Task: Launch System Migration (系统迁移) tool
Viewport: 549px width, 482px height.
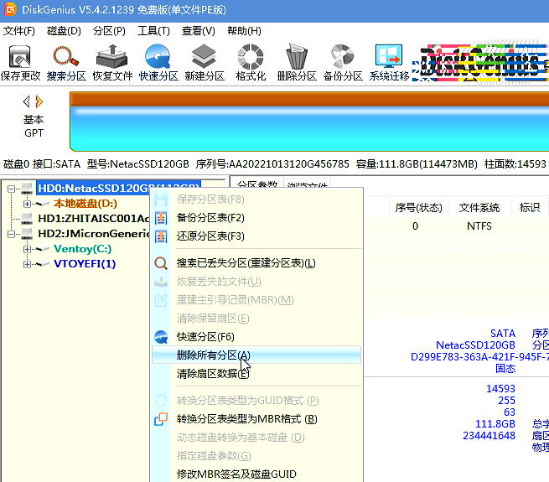Action: [389, 63]
